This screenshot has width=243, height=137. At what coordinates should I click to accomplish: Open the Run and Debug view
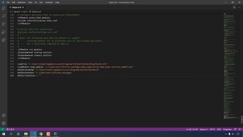point(3,32)
